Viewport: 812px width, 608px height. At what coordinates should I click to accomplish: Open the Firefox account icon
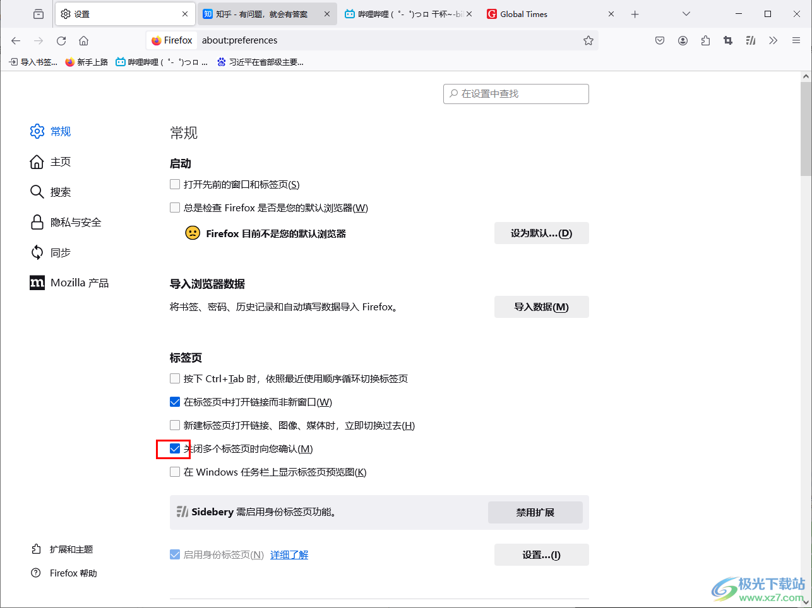683,40
